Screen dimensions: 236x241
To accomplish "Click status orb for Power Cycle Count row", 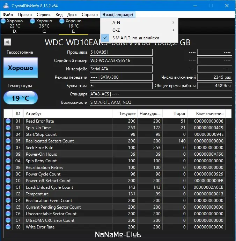I will (8, 174).
